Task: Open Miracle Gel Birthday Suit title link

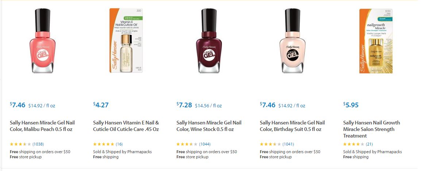Action: point(292,126)
